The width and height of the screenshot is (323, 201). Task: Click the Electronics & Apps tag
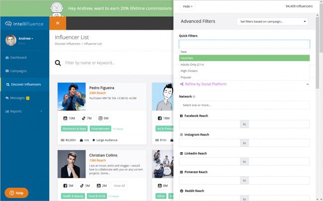75,129
